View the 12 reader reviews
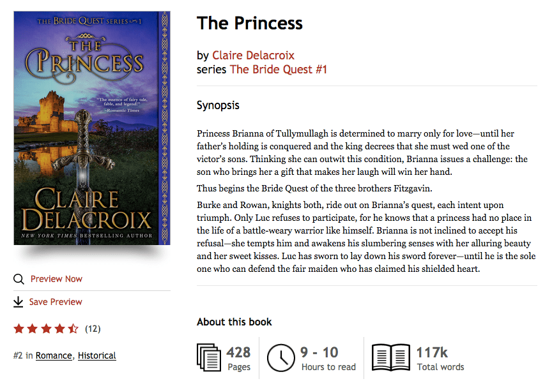Viewport: 545px width, 388px height. point(92,328)
